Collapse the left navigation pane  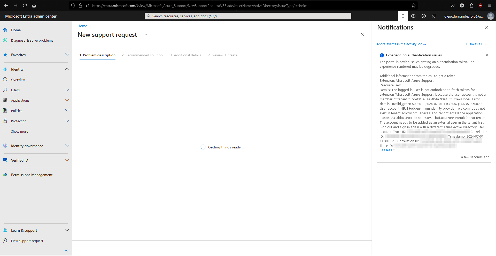click(66, 250)
